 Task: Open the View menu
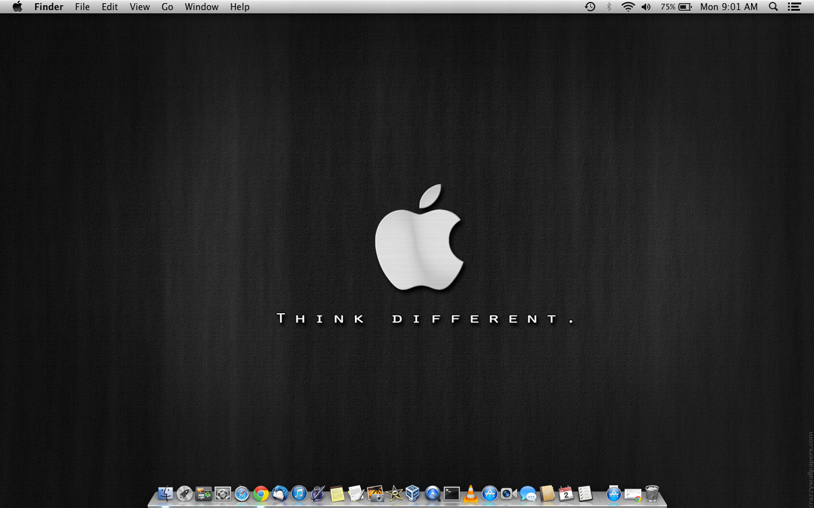click(140, 7)
